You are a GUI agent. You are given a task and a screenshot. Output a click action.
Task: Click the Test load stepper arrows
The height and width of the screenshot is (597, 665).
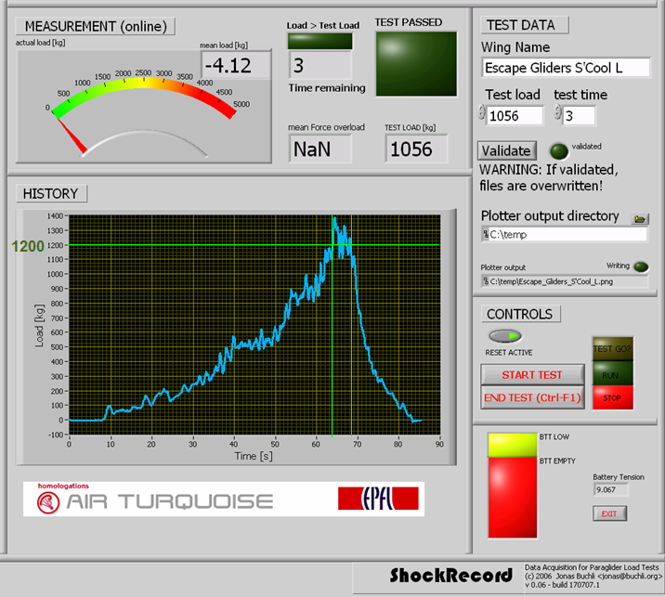point(482,113)
